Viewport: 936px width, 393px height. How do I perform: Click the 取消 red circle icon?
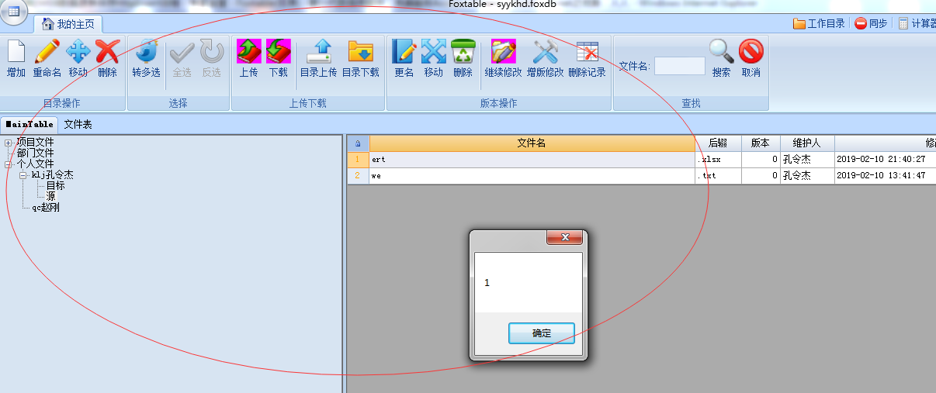tap(751, 51)
